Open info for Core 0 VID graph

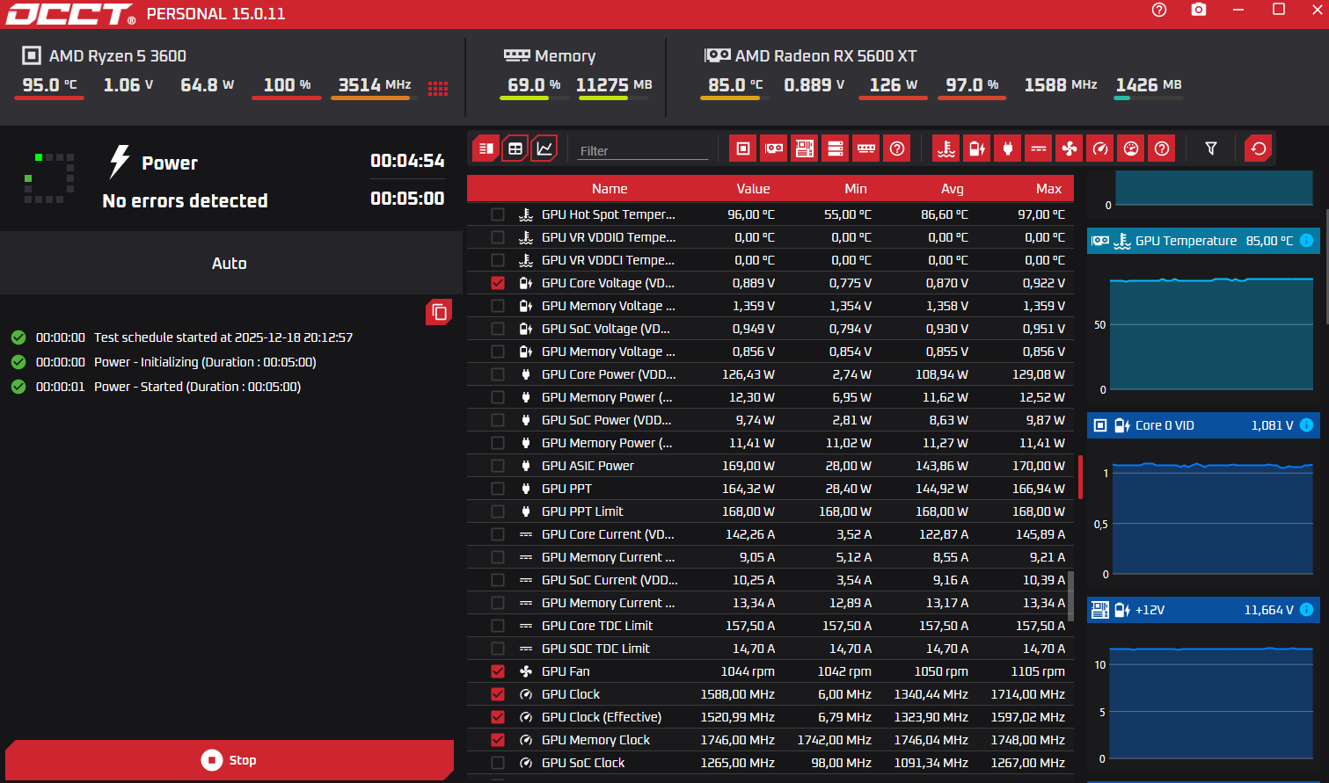click(1307, 425)
